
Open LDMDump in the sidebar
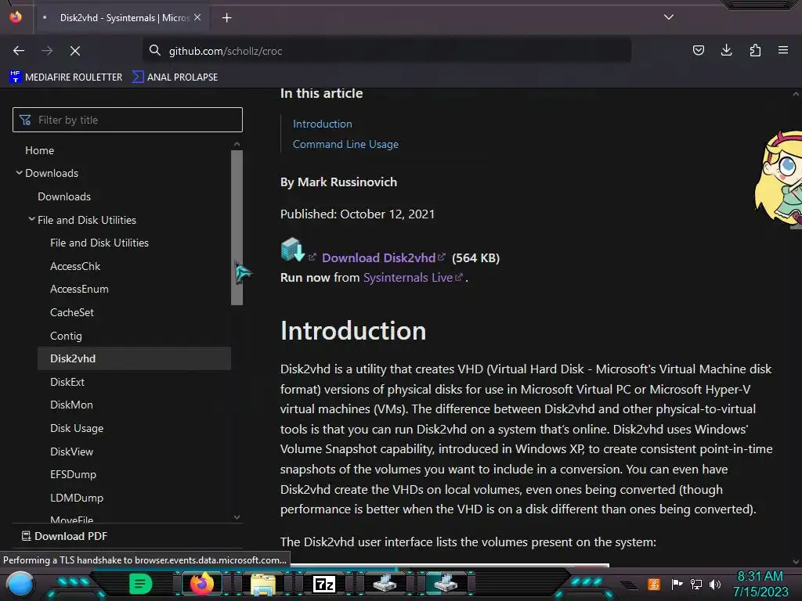coord(77,498)
